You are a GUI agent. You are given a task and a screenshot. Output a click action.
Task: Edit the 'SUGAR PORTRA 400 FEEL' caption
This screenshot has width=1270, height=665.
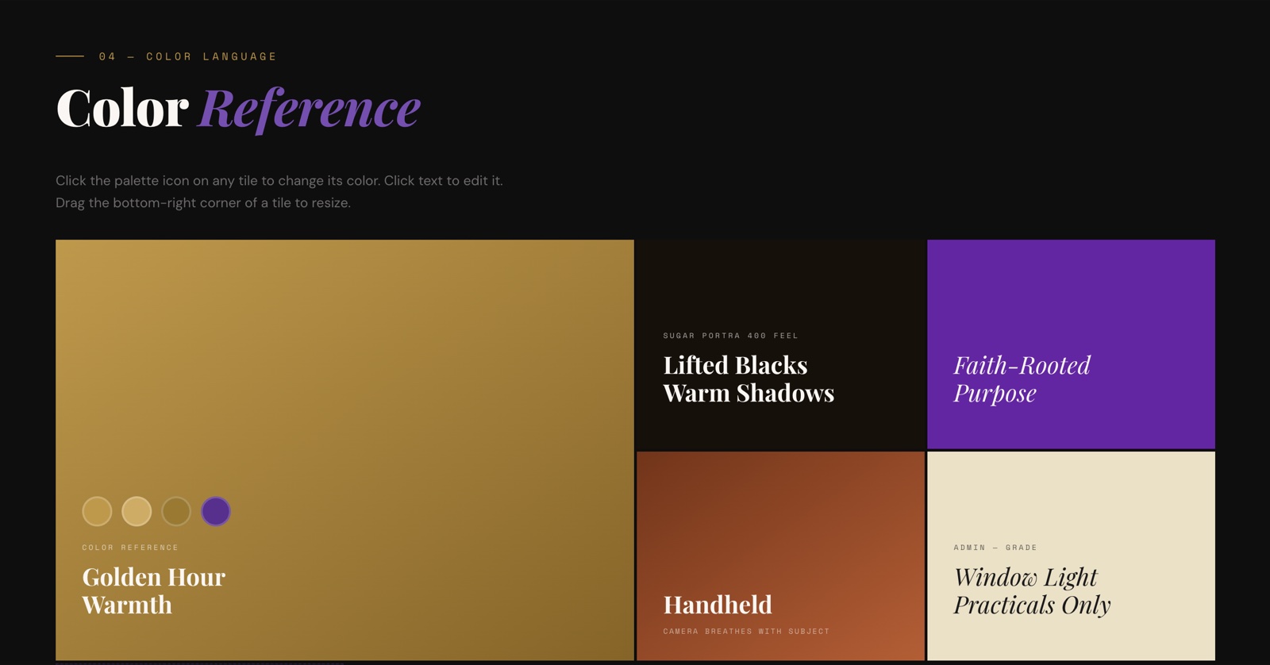pyautogui.click(x=730, y=336)
